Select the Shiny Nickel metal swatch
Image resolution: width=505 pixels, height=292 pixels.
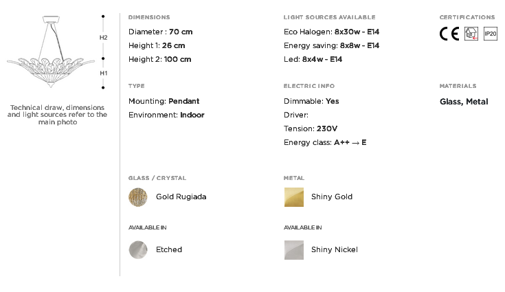click(x=294, y=250)
